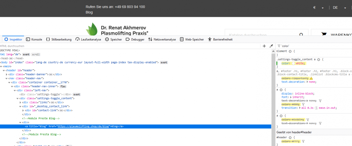Switch to the Inspektor tab
352x146 pixels.
pos(13,39)
